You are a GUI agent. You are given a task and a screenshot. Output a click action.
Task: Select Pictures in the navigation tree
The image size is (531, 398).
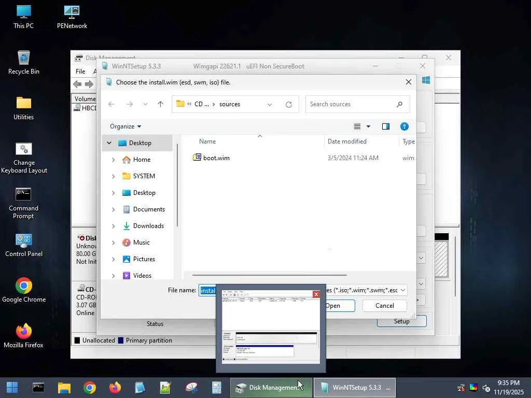pyautogui.click(x=144, y=259)
